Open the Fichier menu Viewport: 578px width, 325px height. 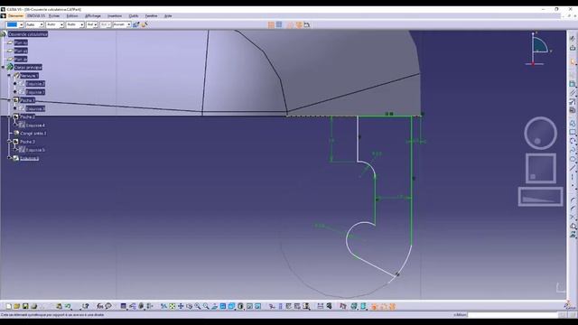pos(54,16)
